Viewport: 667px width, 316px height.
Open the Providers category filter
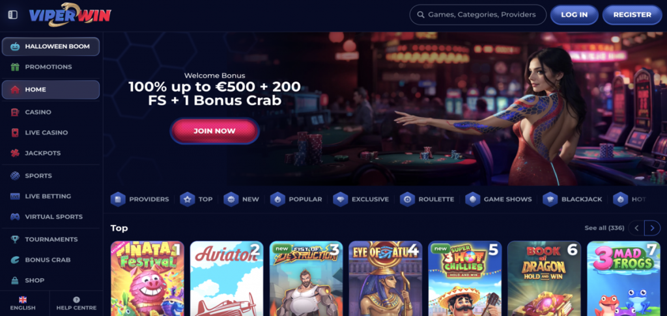pos(140,199)
